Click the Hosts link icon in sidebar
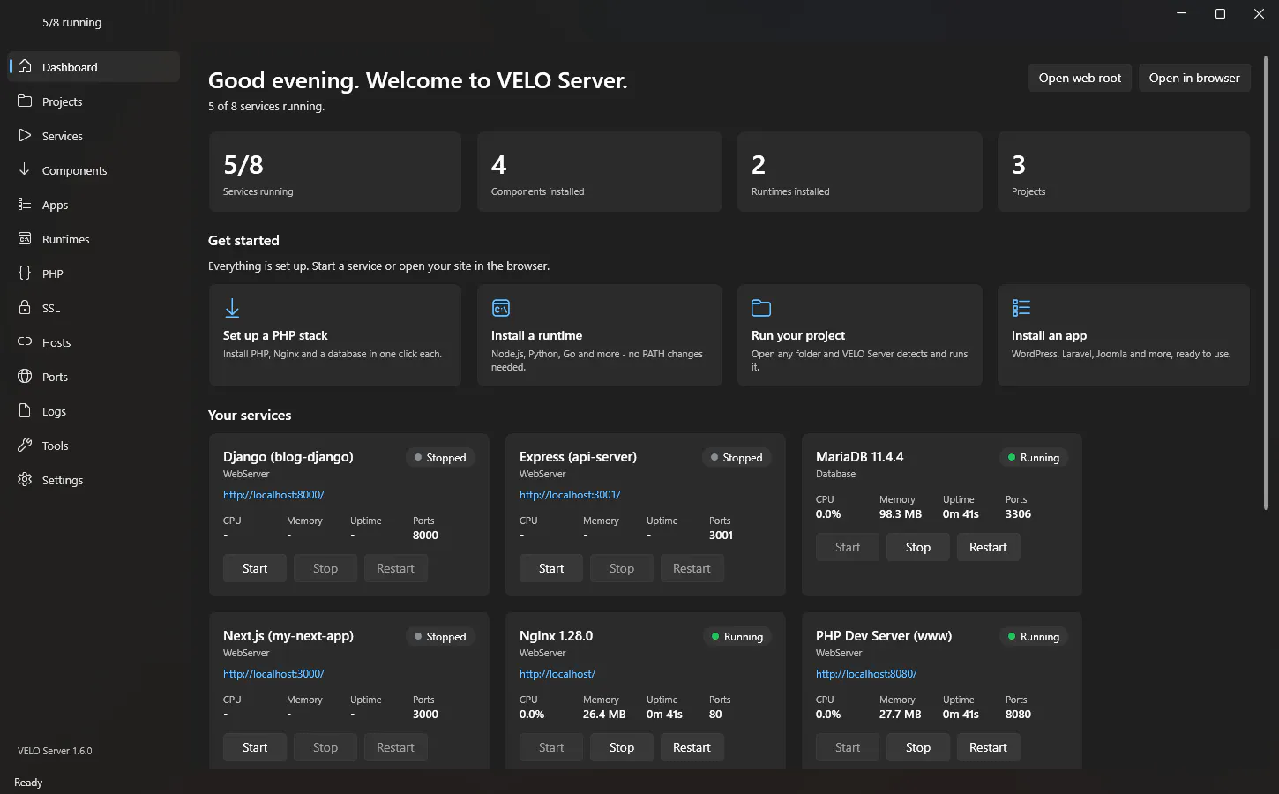The image size is (1279, 794). point(25,342)
